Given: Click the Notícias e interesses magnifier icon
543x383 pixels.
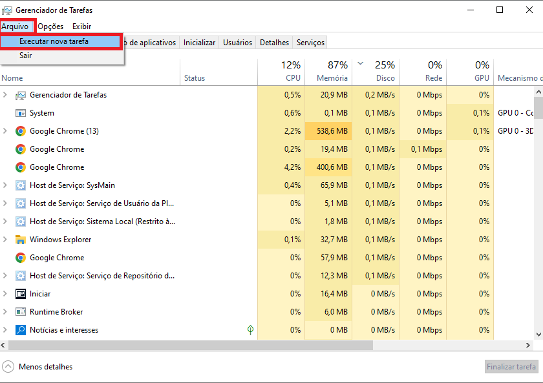Looking at the screenshot, I should [x=21, y=330].
